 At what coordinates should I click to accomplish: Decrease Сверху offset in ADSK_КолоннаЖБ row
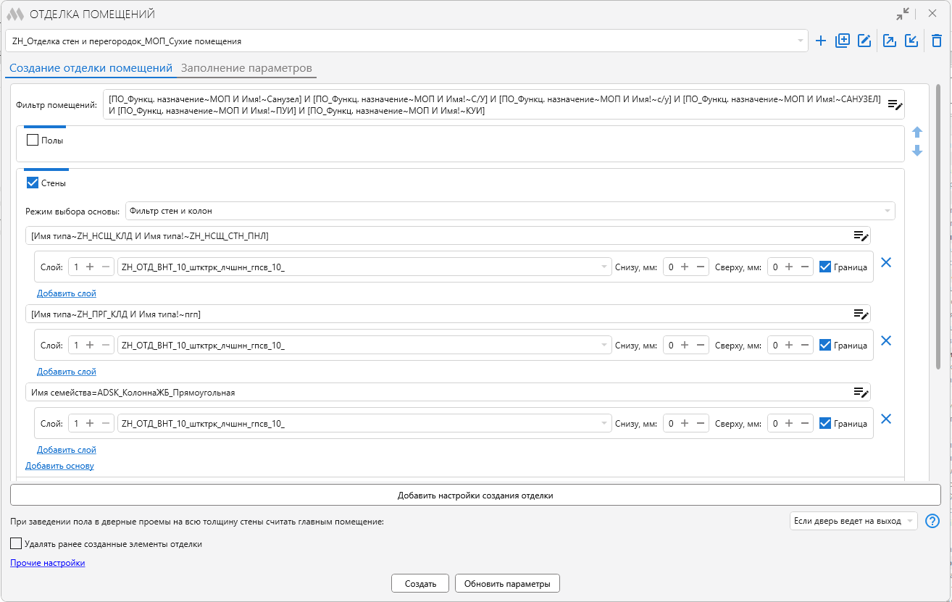(805, 423)
